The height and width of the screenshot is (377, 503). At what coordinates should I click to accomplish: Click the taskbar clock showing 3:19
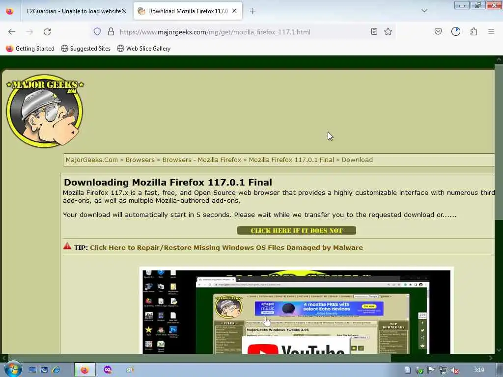[478, 370]
